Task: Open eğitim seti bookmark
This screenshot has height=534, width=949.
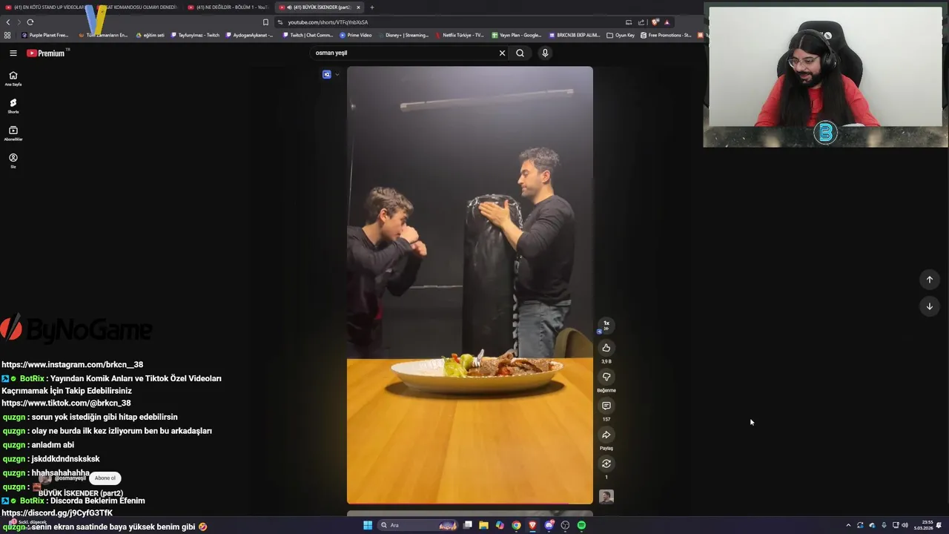Action: [151, 35]
